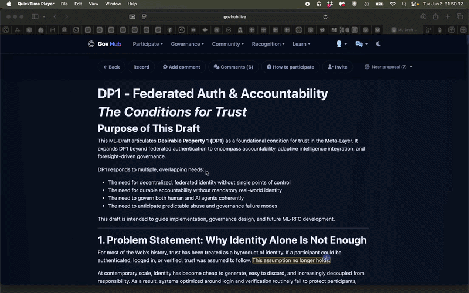Open the View menu
469x293 pixels.
click(x=94, y=4)
